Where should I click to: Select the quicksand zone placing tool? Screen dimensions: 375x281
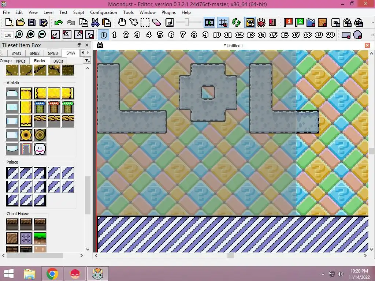322,22
